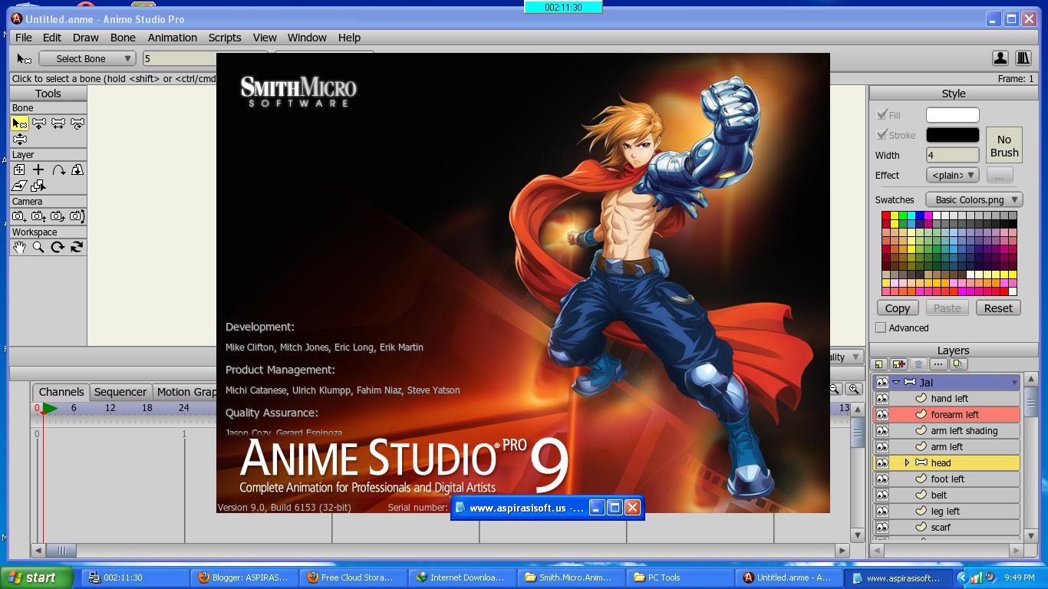
Task: Pick a red swatch from Basic Colors
Action: [x=885, y=215]
